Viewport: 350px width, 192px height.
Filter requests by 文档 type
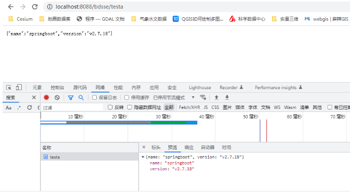coord(265,107)
